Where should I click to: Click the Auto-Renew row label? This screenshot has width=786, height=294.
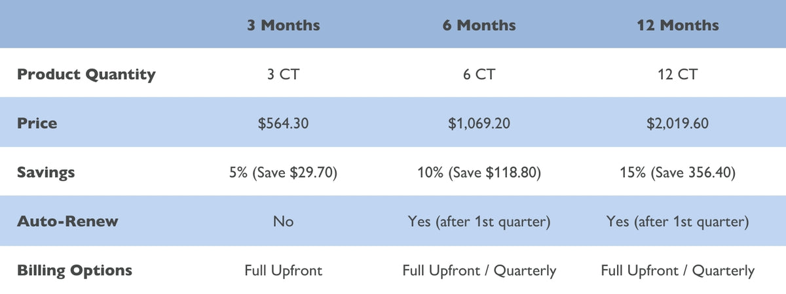tap(67, 221)
